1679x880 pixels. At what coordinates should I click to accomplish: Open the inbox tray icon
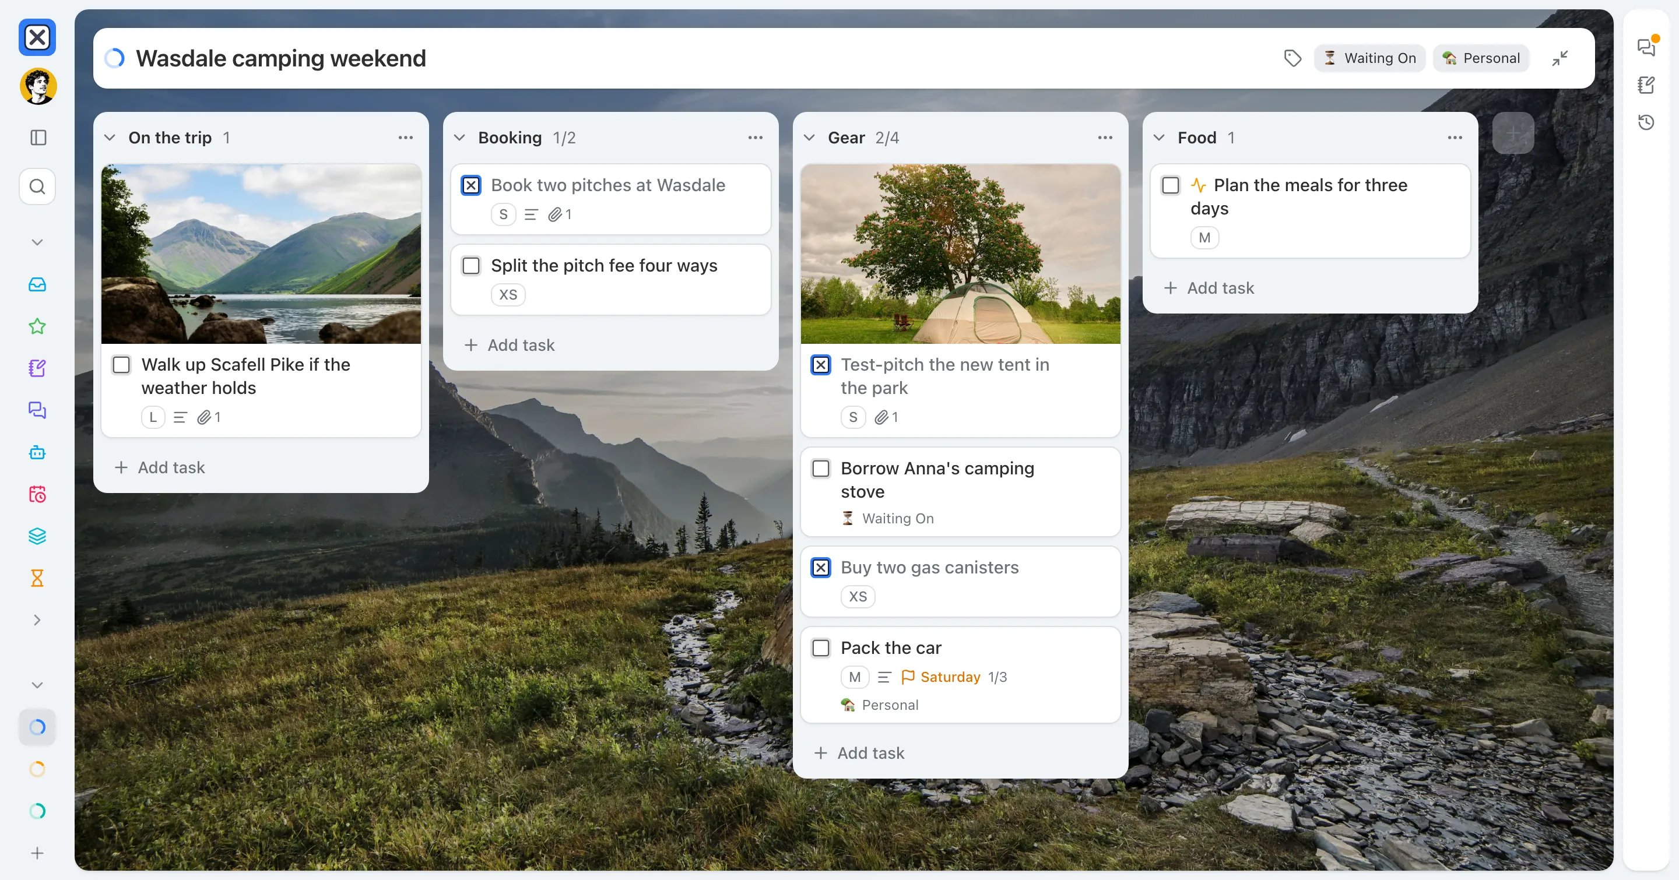pos(37,284)
